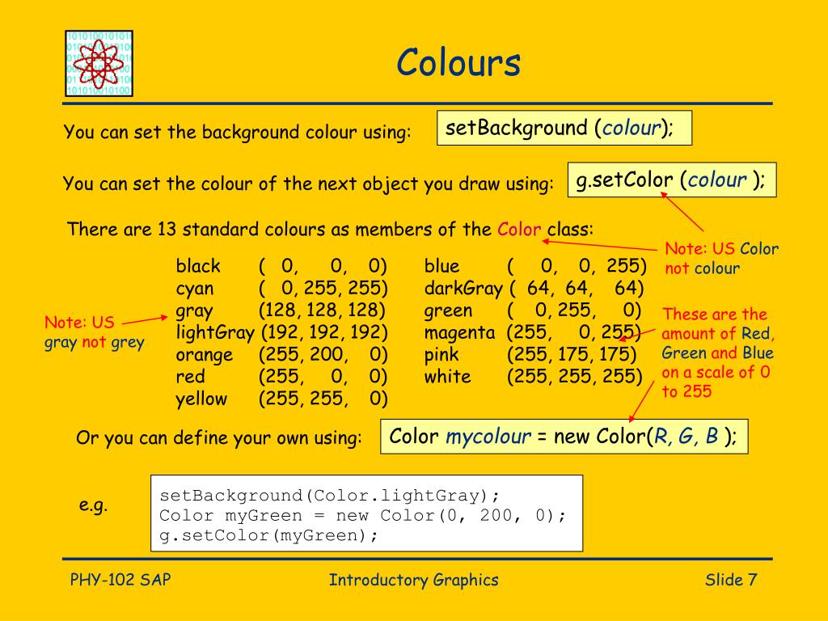The width and height of the screenshot is (828, 621).
Task: Click the 'magenta' colour name
Action: pos(459,332)
